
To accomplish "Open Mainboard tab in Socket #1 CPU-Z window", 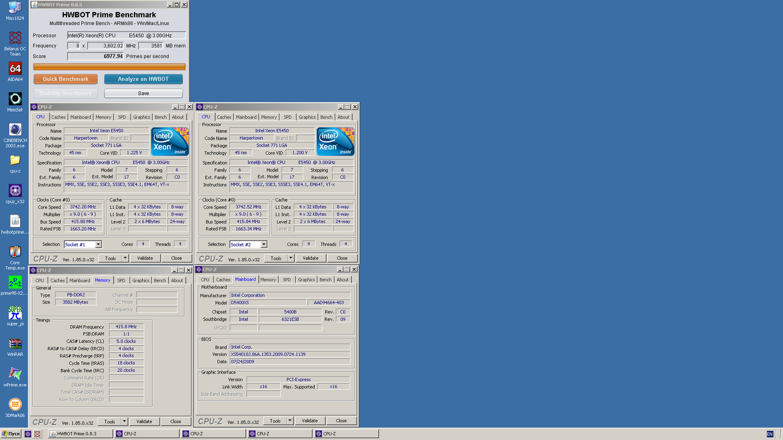I will (81, 117).
